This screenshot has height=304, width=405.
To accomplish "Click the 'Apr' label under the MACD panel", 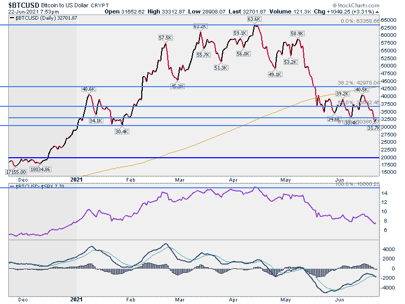I will pyautogui.click(x=233, y=300).
